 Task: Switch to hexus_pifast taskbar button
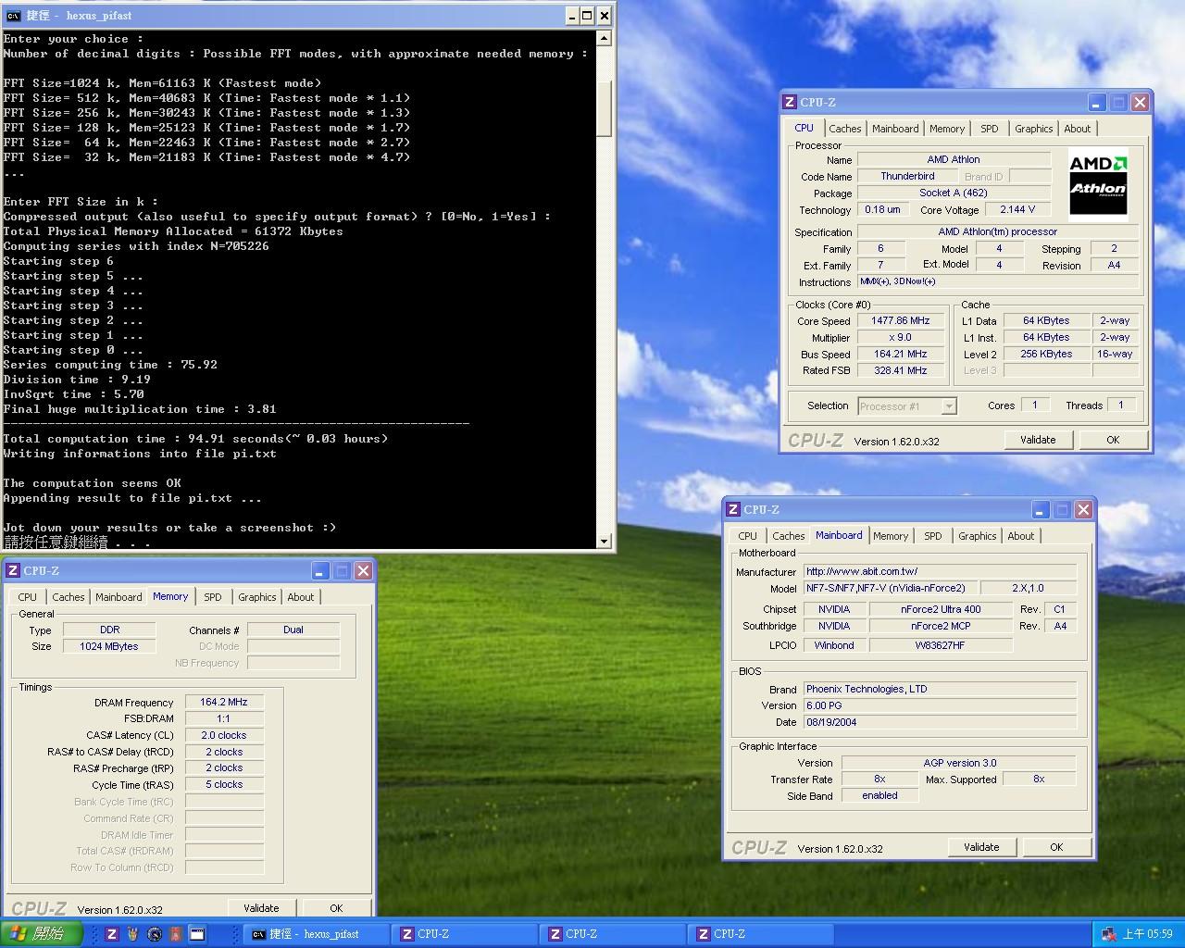tap(315, 934)
